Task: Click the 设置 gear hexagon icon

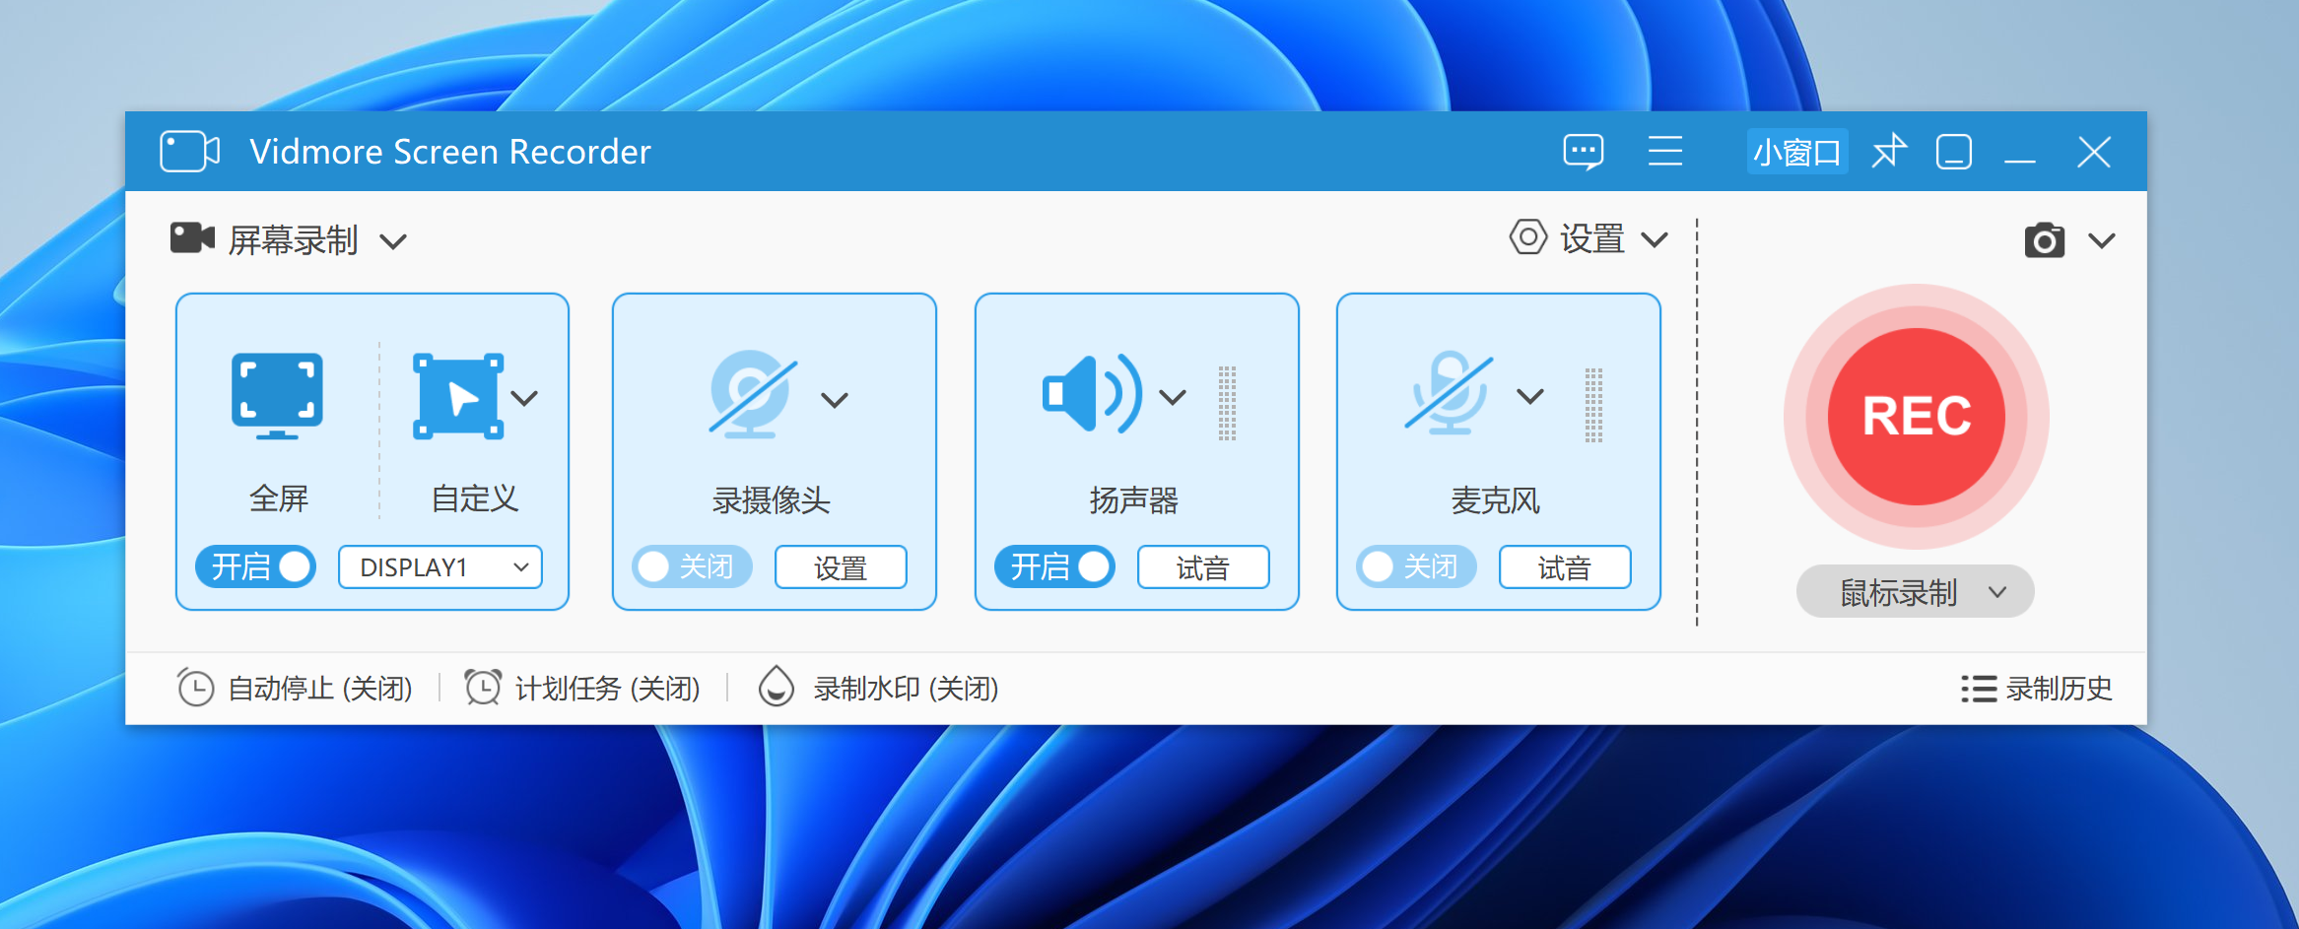Action: (1528, 237)
